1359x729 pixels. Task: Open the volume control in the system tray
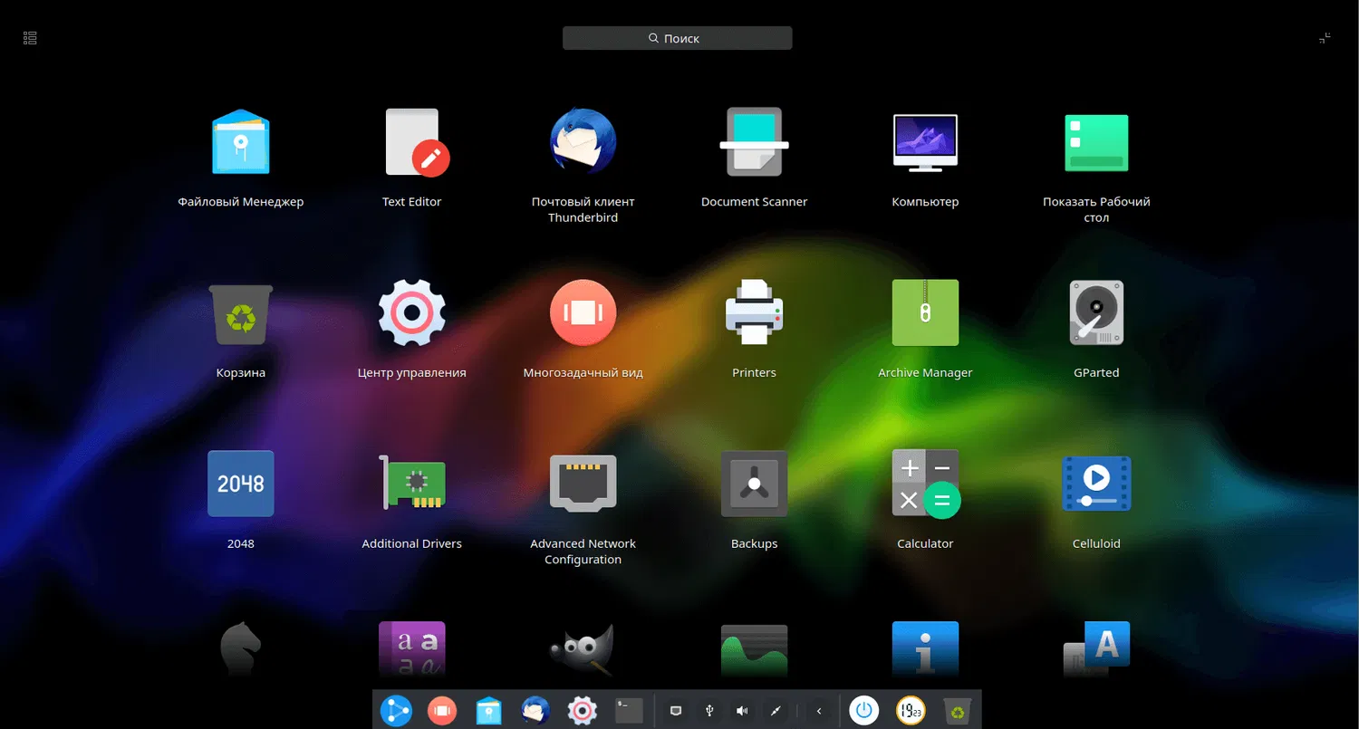(741, 710)
